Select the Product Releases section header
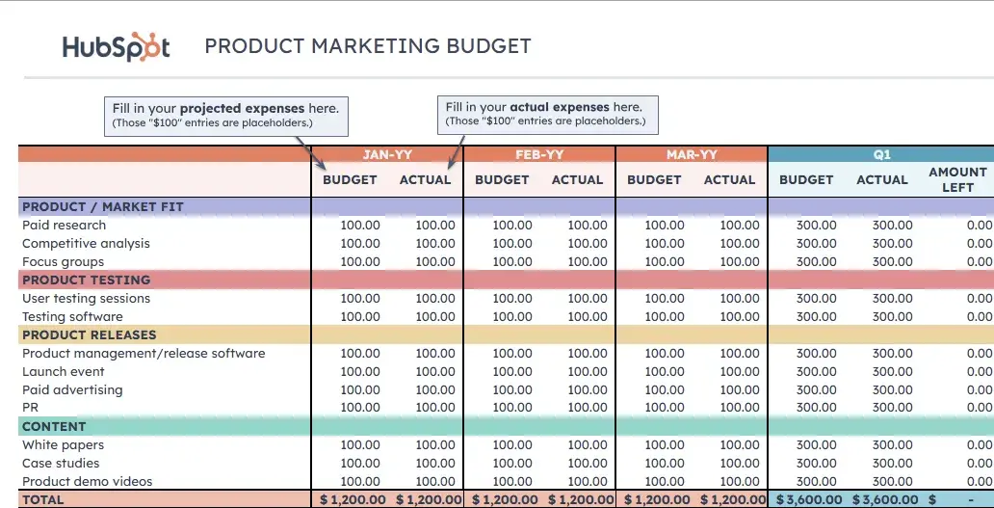 tap(89, 334)
